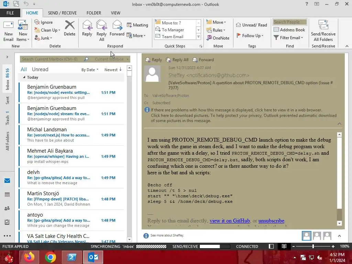Open Filter Email dropdown
The height and width of the screenshot is (264, 352).
[x=288, y=38]
